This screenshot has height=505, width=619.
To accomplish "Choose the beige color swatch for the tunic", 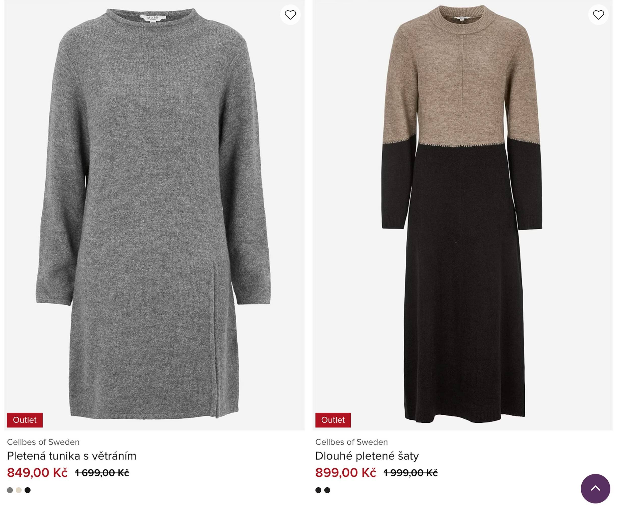I will [x=19, y=490].
